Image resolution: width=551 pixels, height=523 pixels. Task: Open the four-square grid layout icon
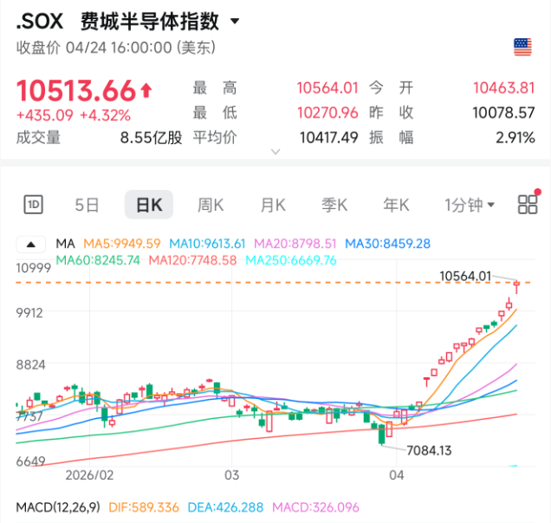[527, 205]
